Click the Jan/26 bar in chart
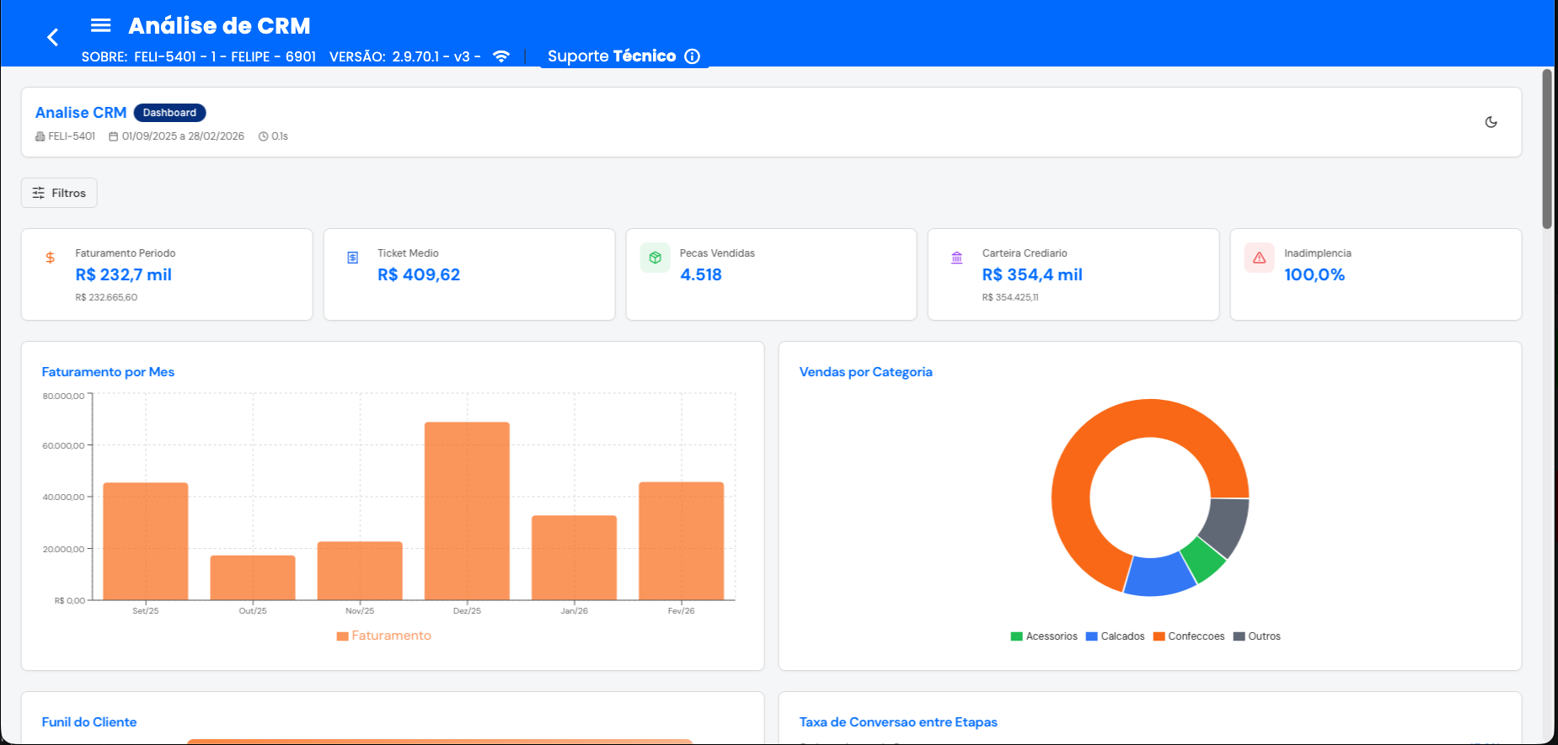Image resolution: width=1558 pixels, height=745 pixels. coord(574,557)
